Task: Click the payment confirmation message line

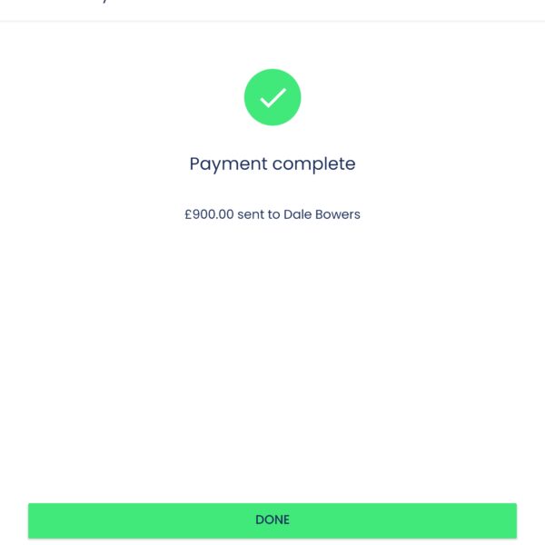Action: pos(272,215)
